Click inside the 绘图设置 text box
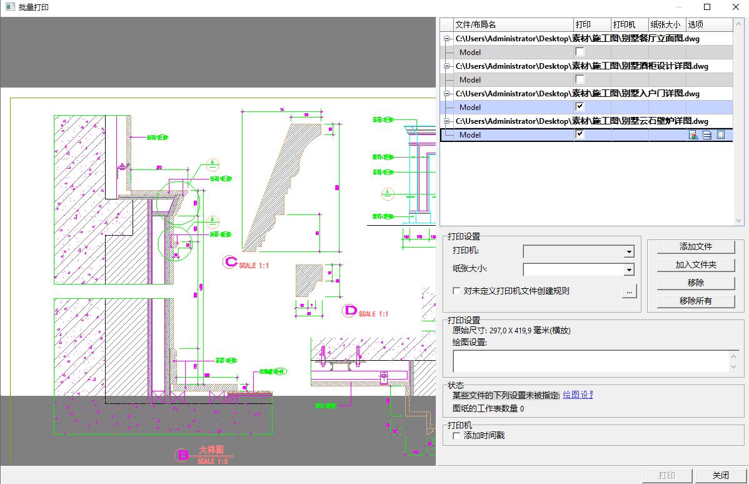 (591, 361)
